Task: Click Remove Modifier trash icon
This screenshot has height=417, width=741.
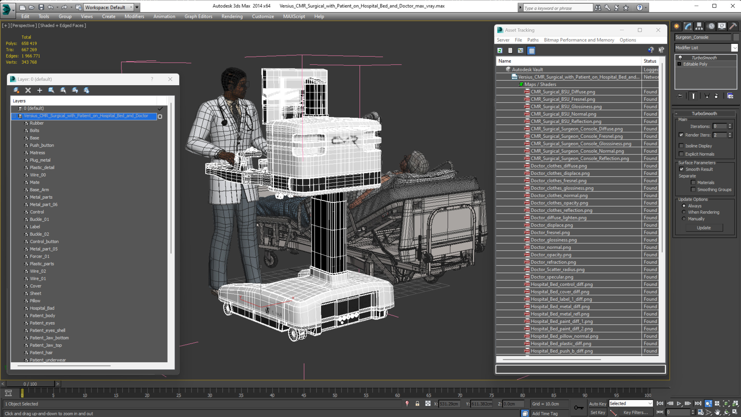Action: [x=716, y=96]
